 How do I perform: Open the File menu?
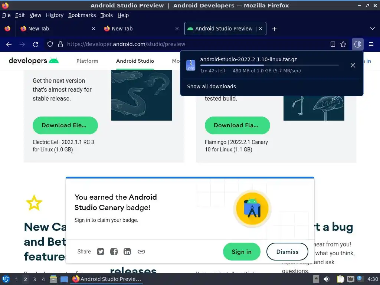[x=6, y=15]
